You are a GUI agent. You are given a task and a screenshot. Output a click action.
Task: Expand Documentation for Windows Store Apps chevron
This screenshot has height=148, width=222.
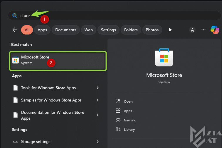[x=97, y=115]
